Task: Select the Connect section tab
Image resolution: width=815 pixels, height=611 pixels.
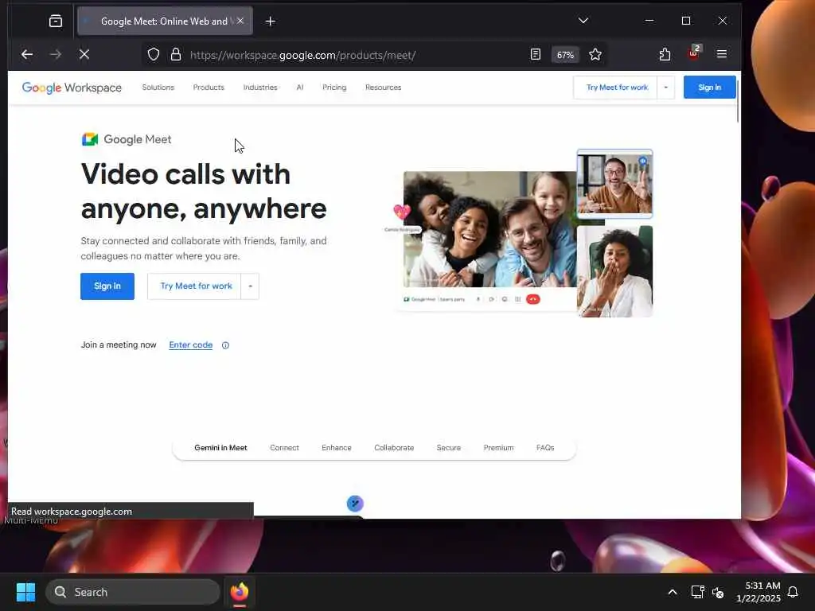Action: tap(284, 448)
